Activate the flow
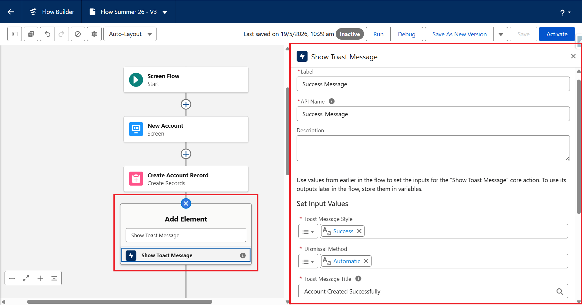The image size is (582, 305). pyautogui.click(x=557, y=34)
